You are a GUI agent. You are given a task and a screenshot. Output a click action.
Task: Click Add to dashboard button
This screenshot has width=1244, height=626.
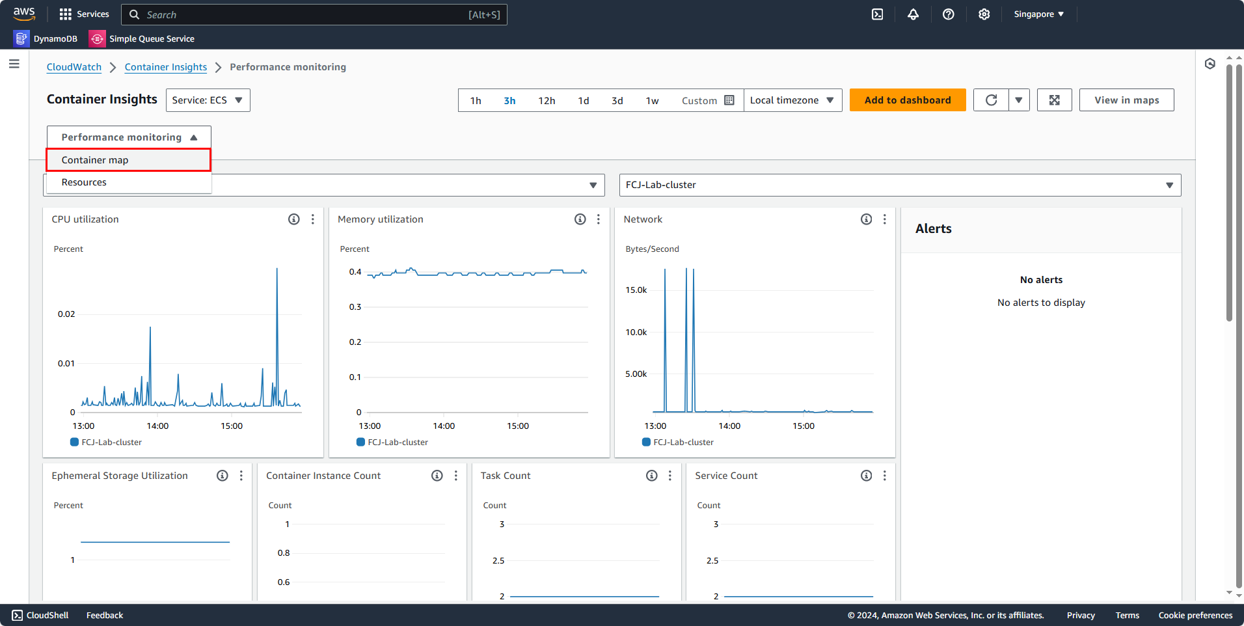908,100
